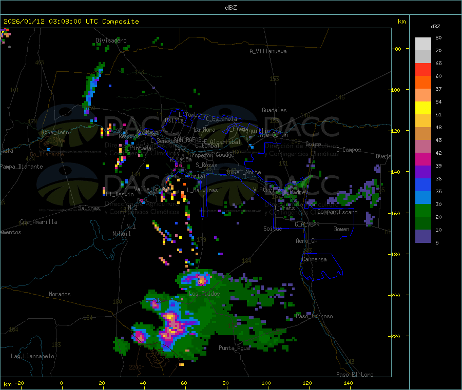Click the 100 km bottom axis tick label
Viewport: 462px width, 390px height.
pyautogui.click(x=266, y=383)
